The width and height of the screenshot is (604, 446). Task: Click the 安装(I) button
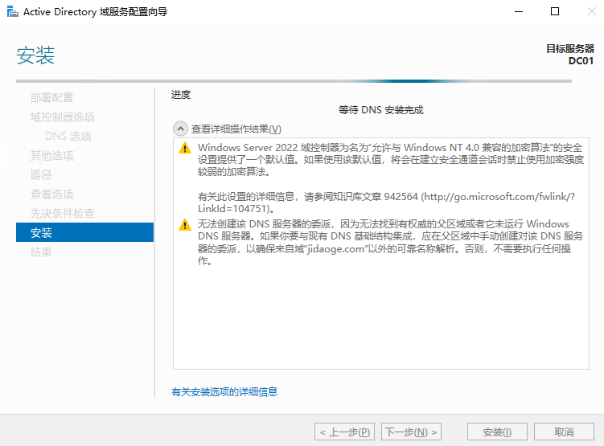click(497, 432)
